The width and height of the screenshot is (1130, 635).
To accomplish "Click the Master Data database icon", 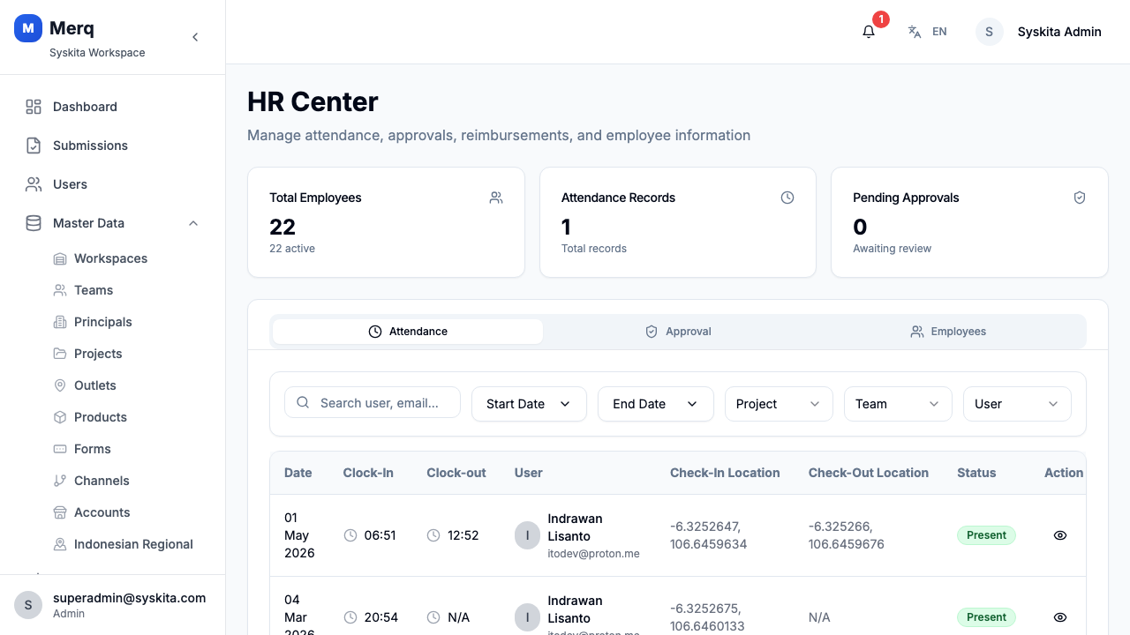I will [34, 223].
